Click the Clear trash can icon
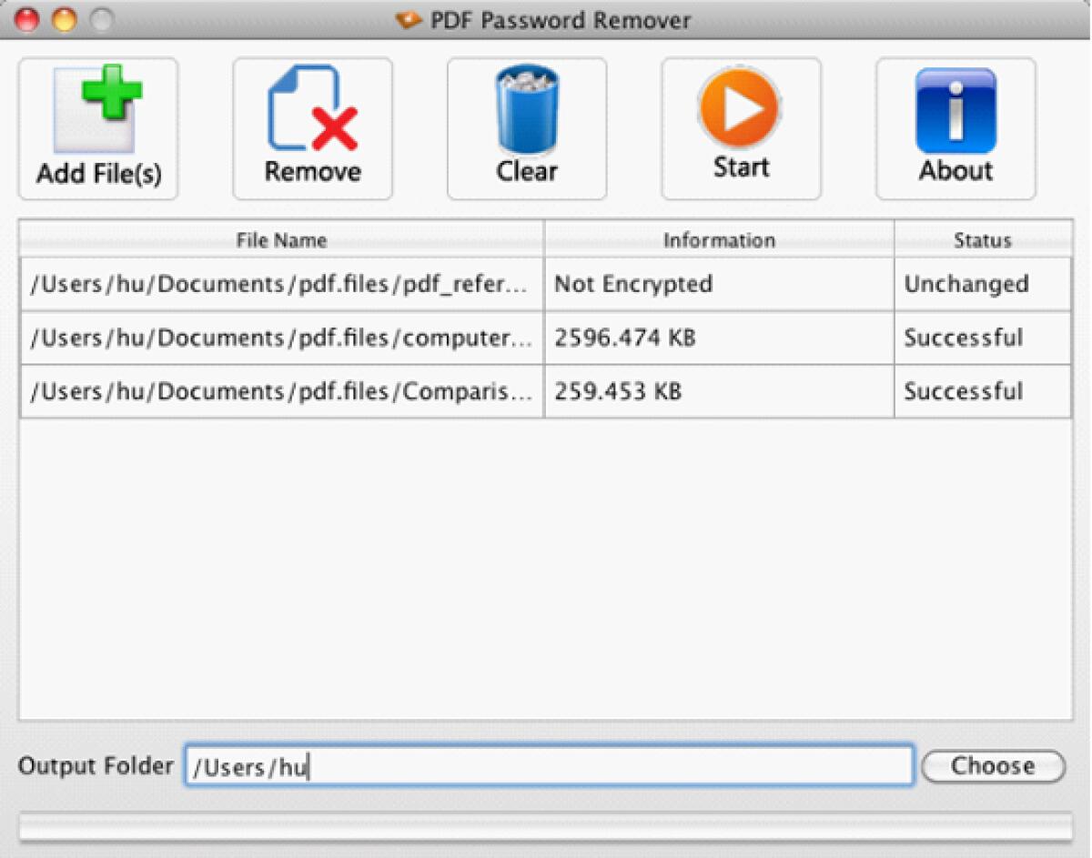The width and height of the screenshot is (1092, 858). click(526, 109)
